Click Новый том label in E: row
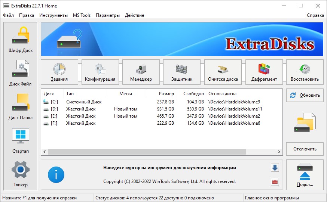Image resolution: width=327 pixels, height=202 pixels. (x=126, y=116)
